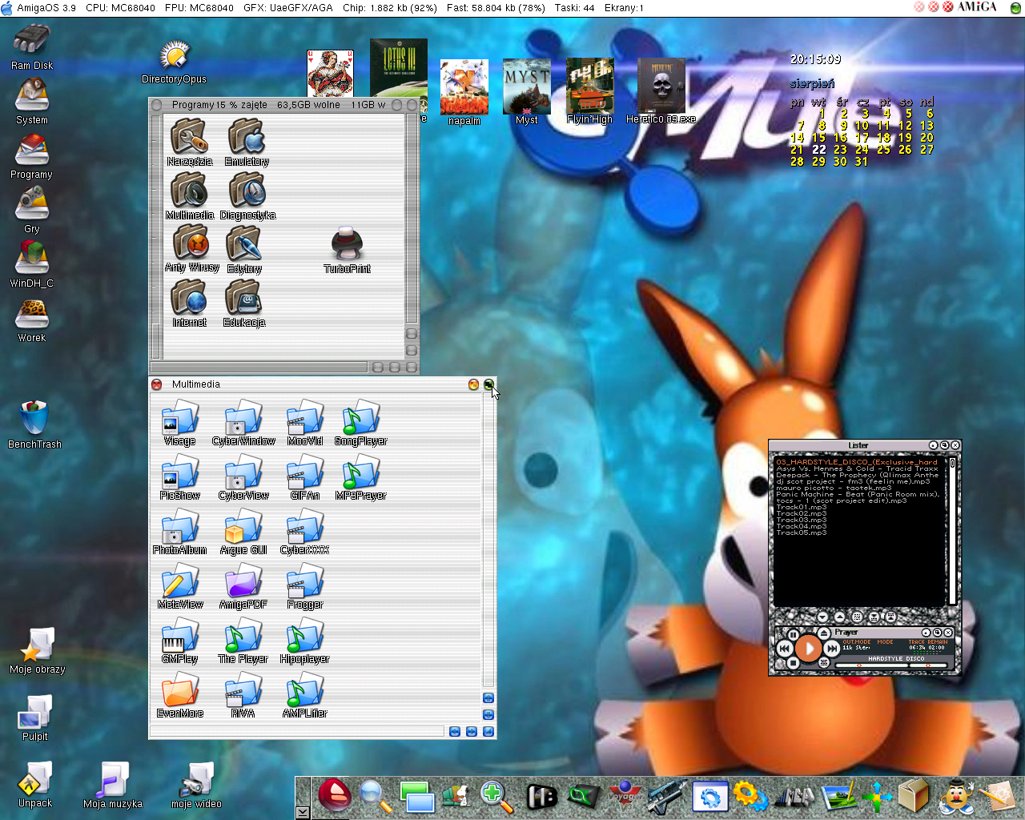Pause playback in the Prayer player

(793, 635)
